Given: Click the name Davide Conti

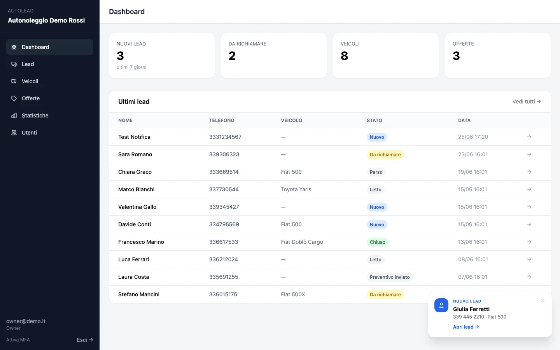Looking at the screenshot, I should 135,224.
